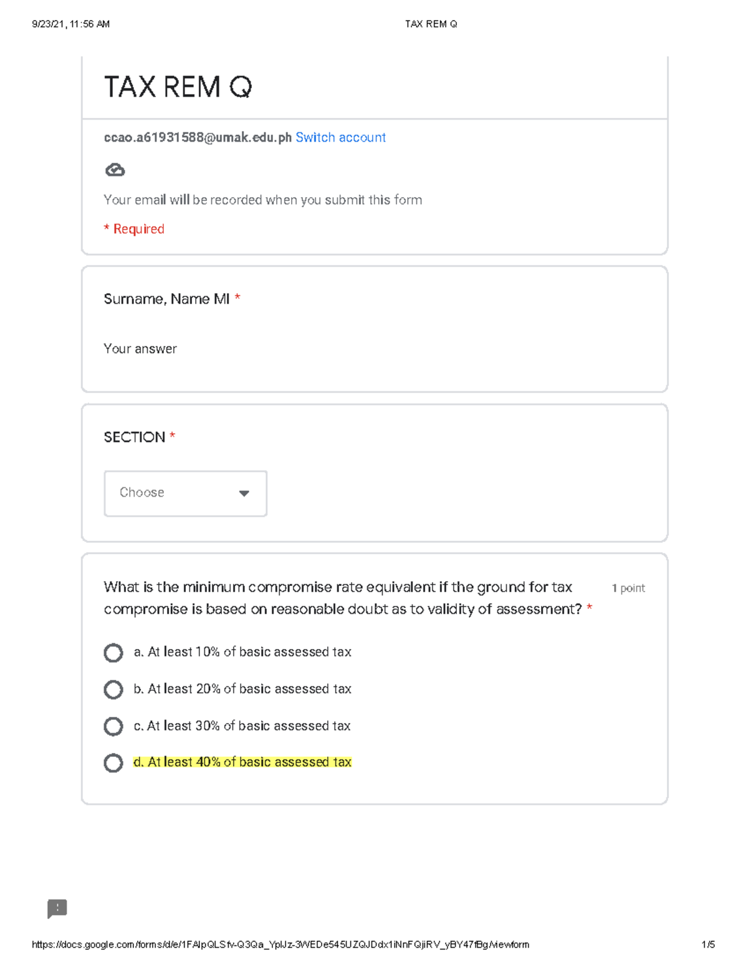Click the asterisk next to Required
The image size is (748, 969).
(107, 228)
